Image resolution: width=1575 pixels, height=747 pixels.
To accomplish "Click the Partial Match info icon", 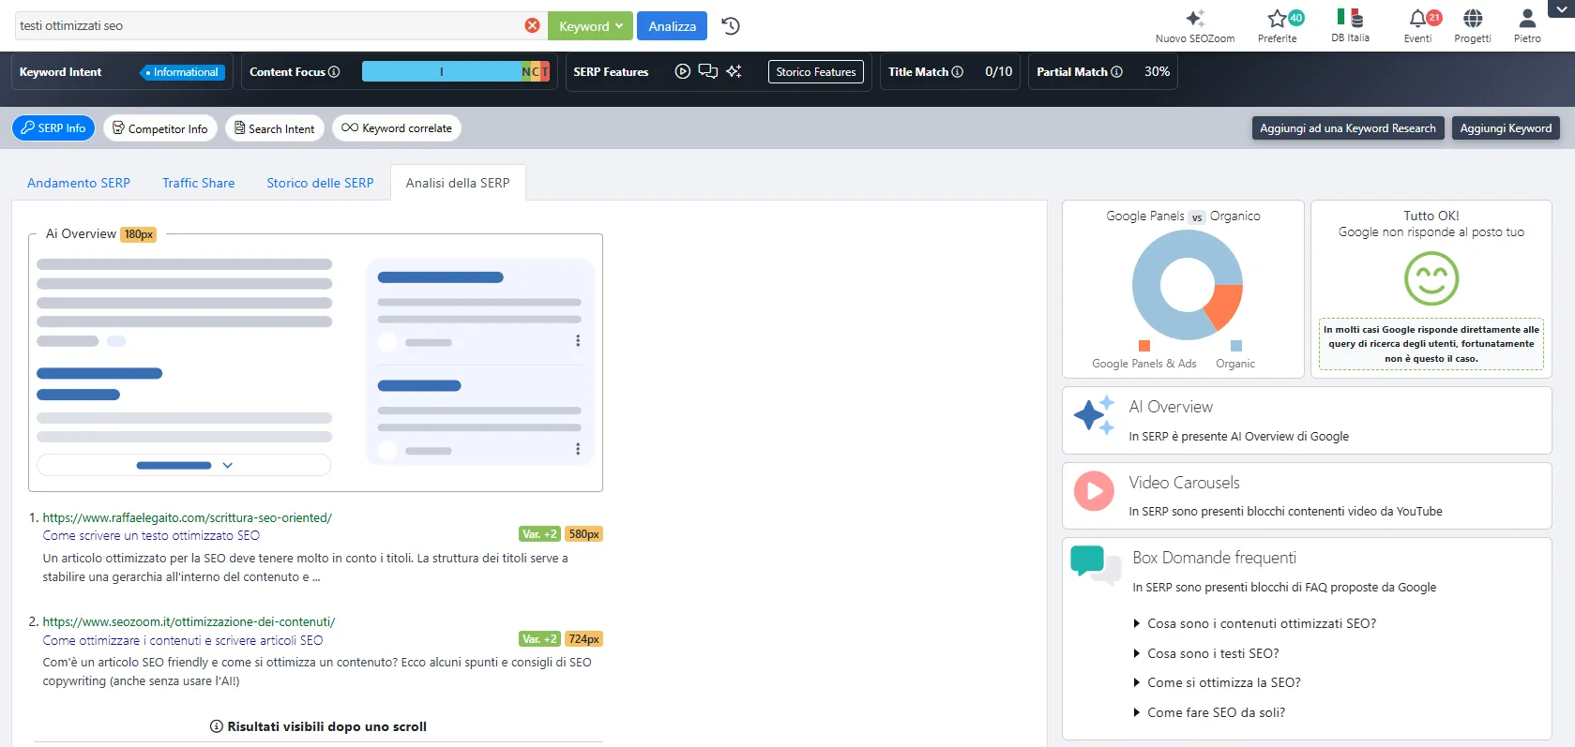I will coord(1116,72).
